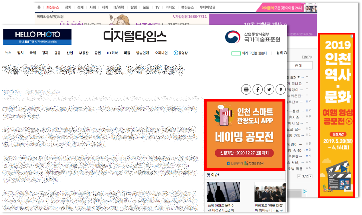
Task: Open 18억 아파트 article thumbnail
Action: tap(223, 192)
